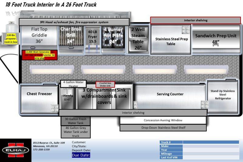Image resolution: width=243 pixels, height=162 pixels.
Task: Click the empty value field next to Year
Action: (x=211, y=150)
